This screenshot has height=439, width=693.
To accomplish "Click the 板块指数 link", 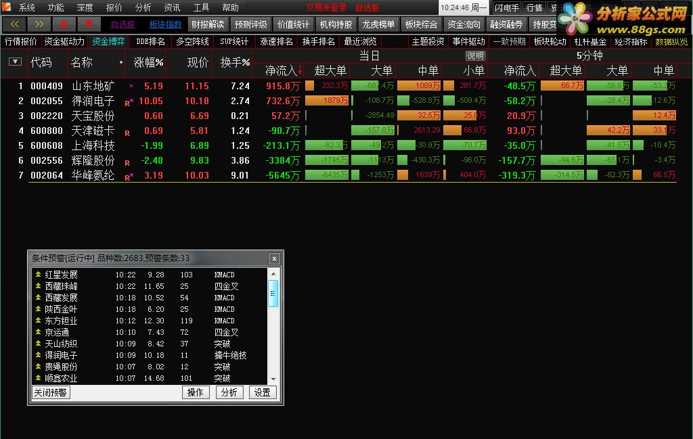I will tap(165, 24).
